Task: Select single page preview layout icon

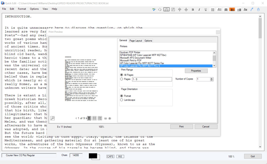Action: tap(89, 118)
